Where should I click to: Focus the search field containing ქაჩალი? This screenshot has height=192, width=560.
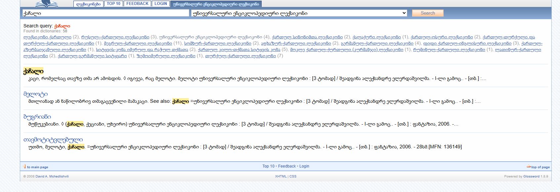(x=106, y=13)
